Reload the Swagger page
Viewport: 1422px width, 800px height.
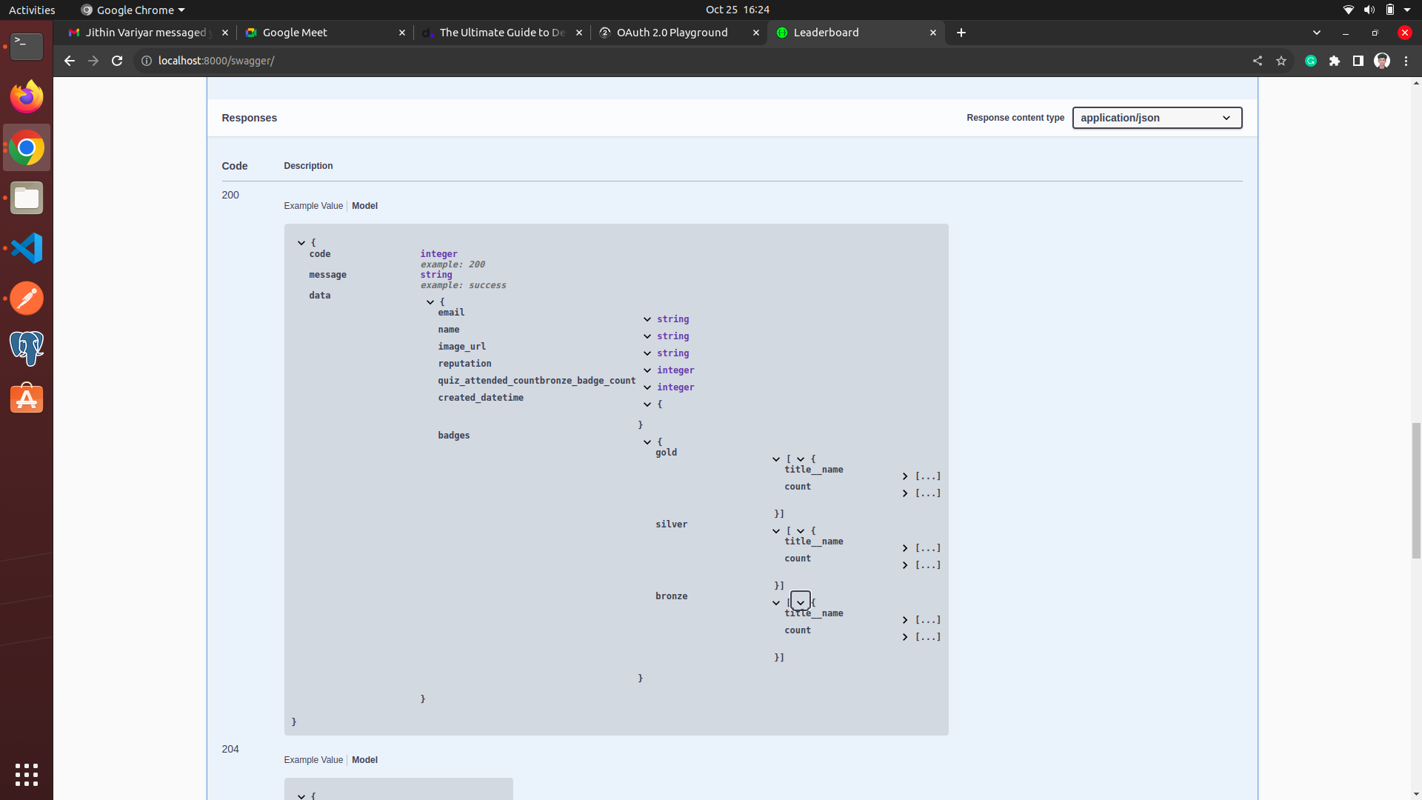pos(117,61)
